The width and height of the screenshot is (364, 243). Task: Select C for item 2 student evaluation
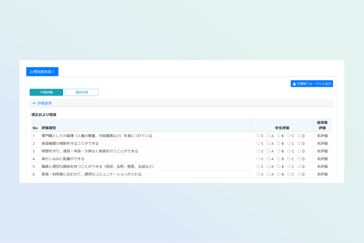290,143
